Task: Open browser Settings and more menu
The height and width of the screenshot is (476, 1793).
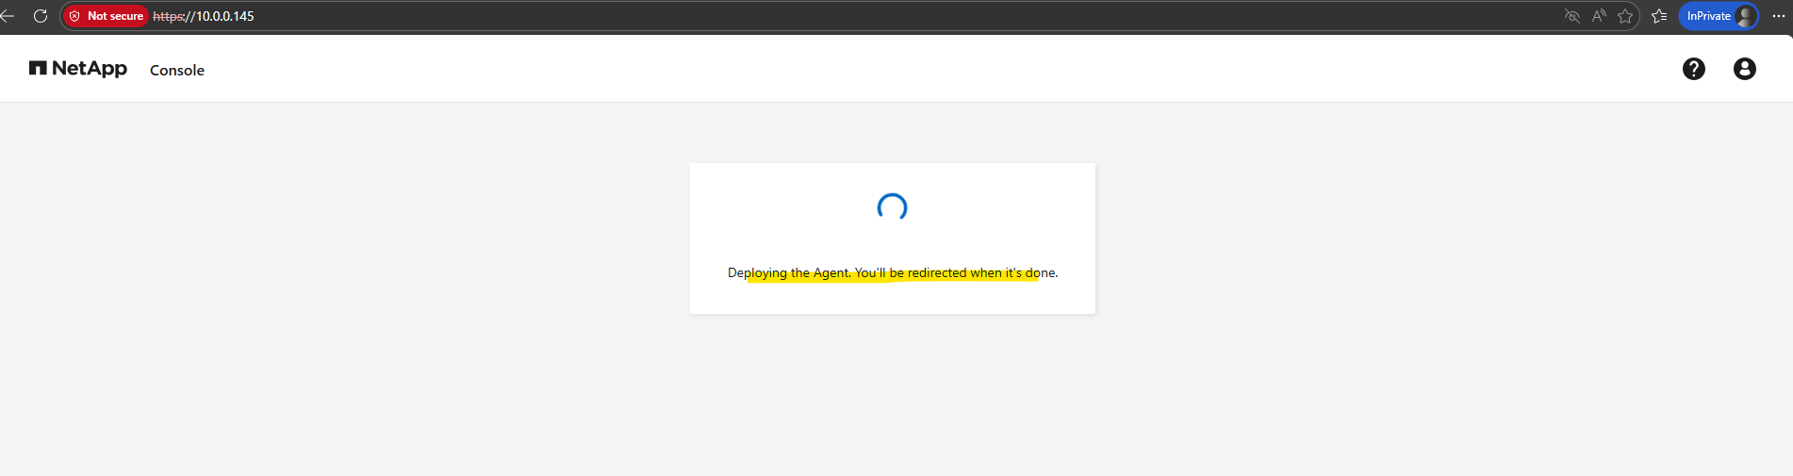Action: point(1778,16)
